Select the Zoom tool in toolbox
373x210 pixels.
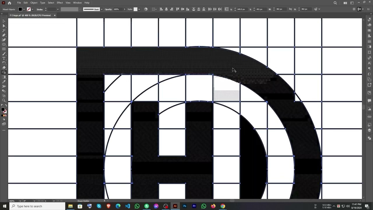pos(4,100)
